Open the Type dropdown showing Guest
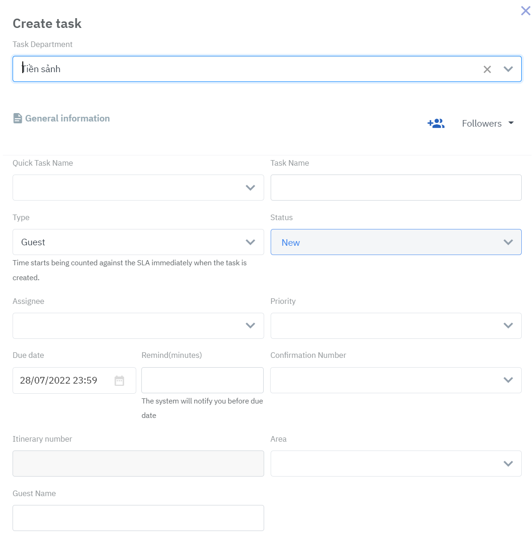The width and height of the screenshot is (532, 538). [x=250, y=242]
